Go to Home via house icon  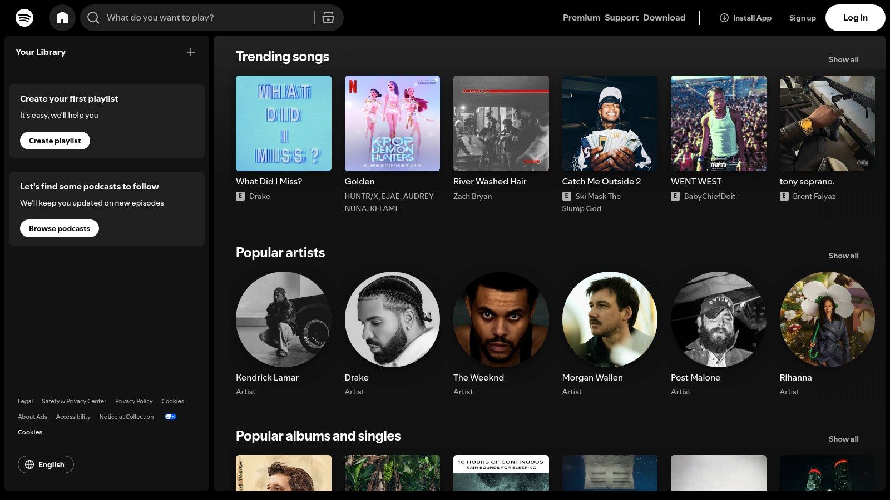(x=62, y=18)
